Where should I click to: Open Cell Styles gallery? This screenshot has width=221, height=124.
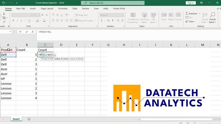pos(153,18)
